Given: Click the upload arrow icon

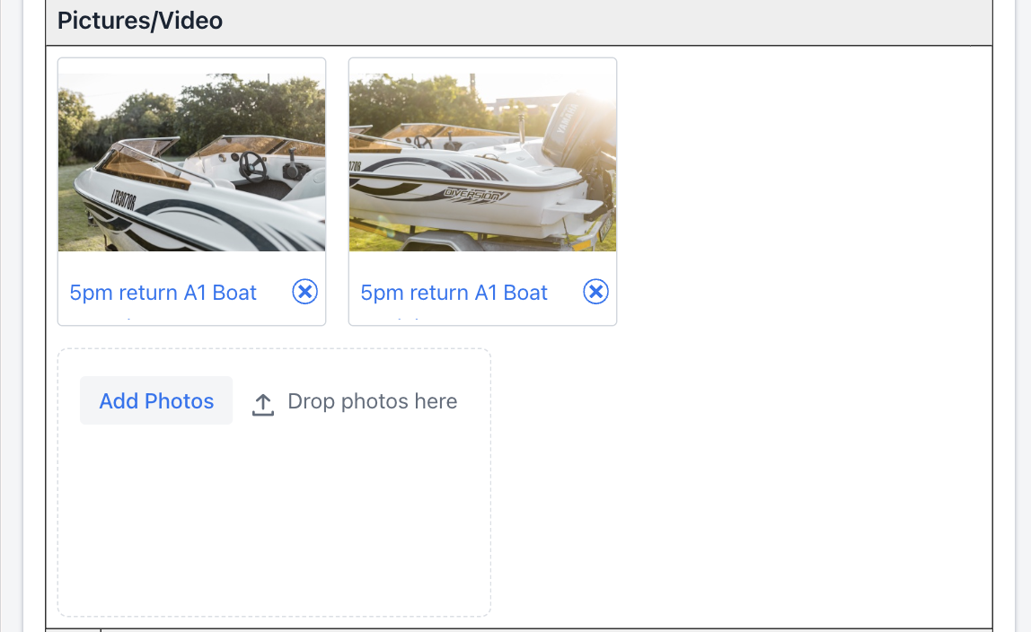Looking at the screenshot, I should click(x=263, y=405).
